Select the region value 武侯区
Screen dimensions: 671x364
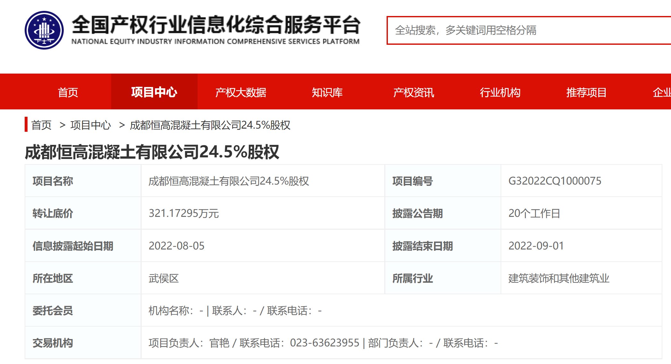[x=164, y=278]
